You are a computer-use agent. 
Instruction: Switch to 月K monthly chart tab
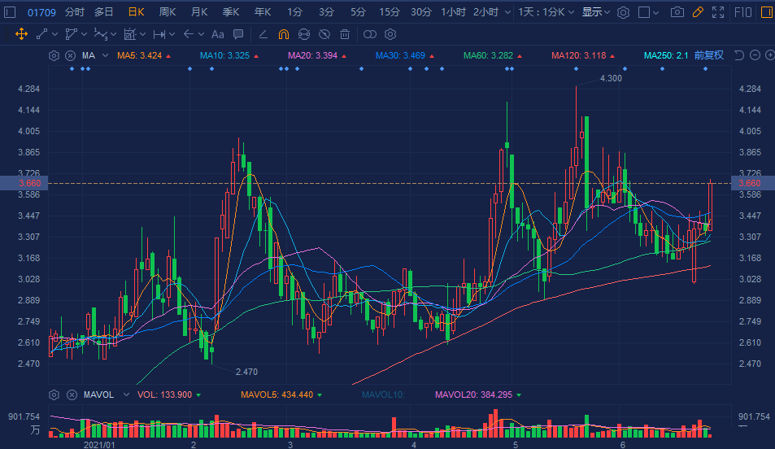point(199,12)
